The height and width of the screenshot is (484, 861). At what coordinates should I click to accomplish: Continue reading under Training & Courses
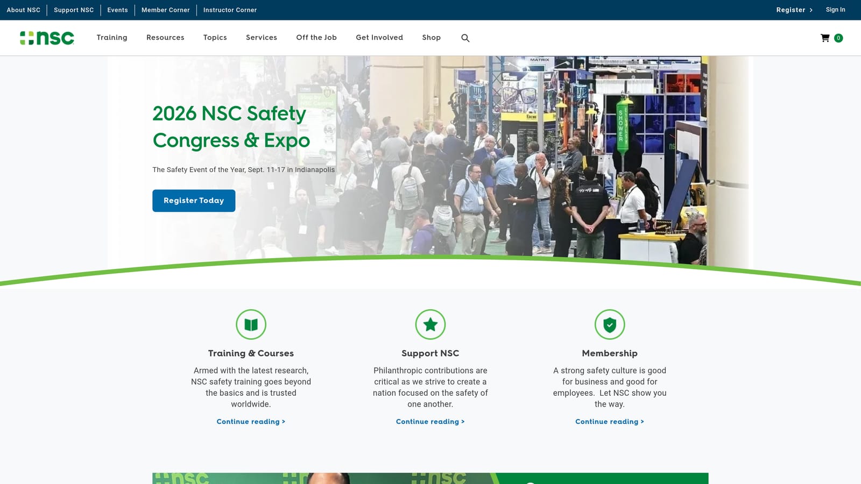tap(251, 422)
